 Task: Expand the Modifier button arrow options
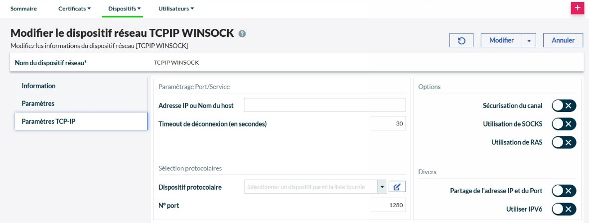point(529,40)
